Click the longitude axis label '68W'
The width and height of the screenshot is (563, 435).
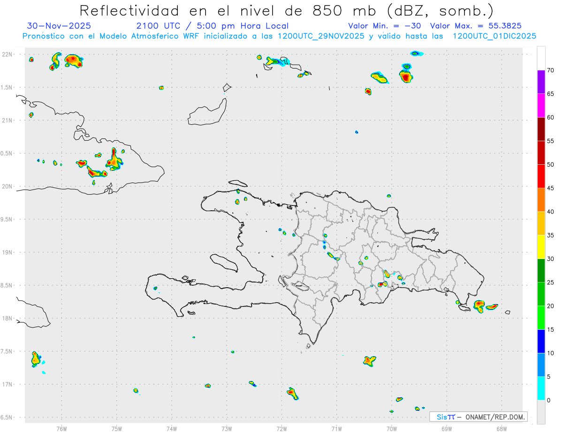(502, 428)
